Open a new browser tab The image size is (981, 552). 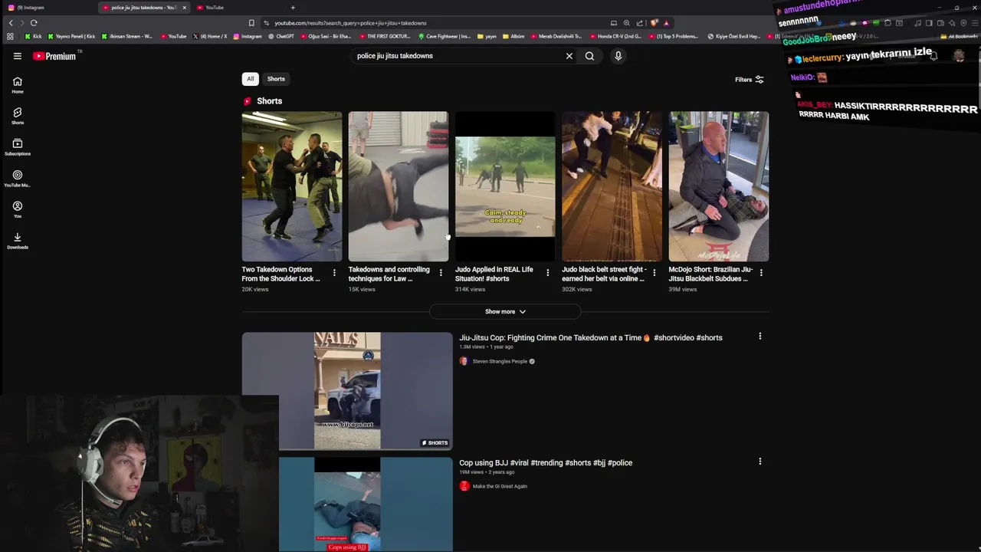coord(292,8)
